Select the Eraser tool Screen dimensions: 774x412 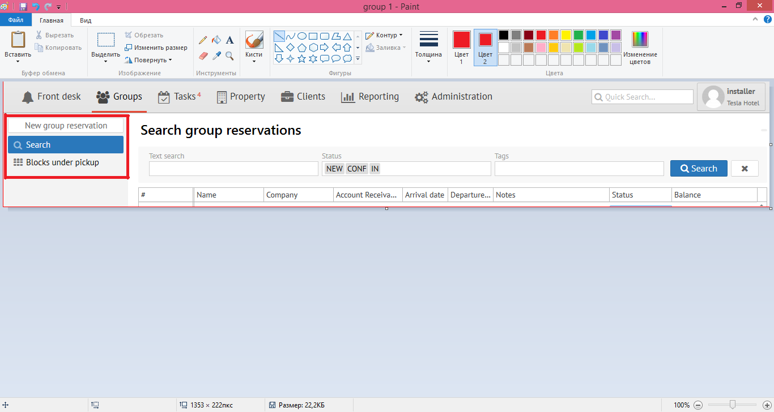203,55
